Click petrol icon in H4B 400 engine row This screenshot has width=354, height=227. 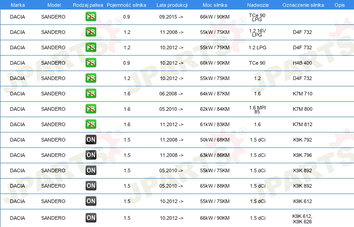[91, 63]
